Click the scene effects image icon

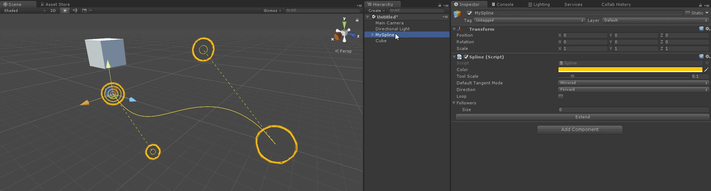coord(84,11)
